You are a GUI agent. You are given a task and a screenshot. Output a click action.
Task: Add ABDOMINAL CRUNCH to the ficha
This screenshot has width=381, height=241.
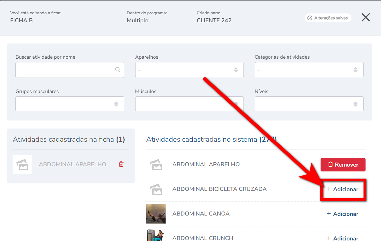[x=343, y=238]
